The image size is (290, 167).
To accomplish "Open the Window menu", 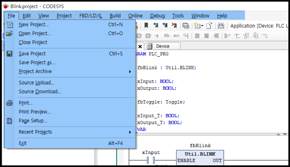I will pos(200,16).
